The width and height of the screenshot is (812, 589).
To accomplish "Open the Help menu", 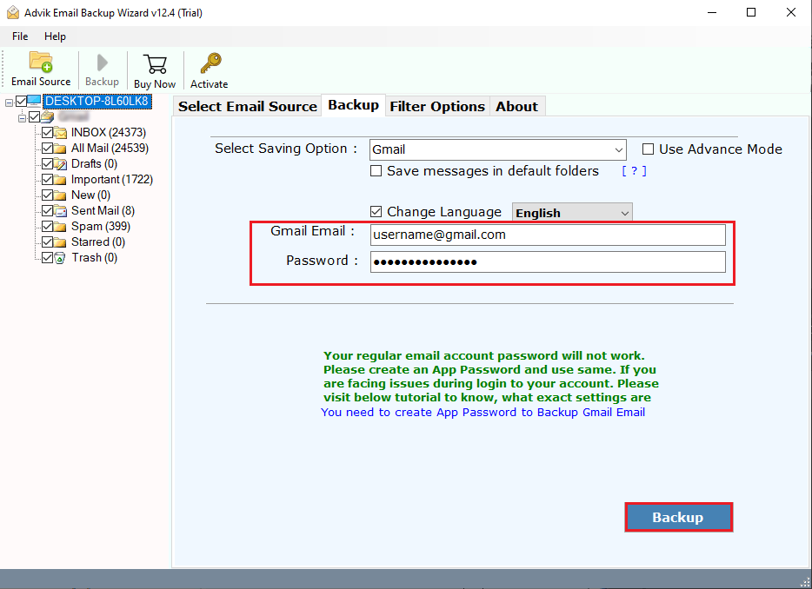I will 55,36.
